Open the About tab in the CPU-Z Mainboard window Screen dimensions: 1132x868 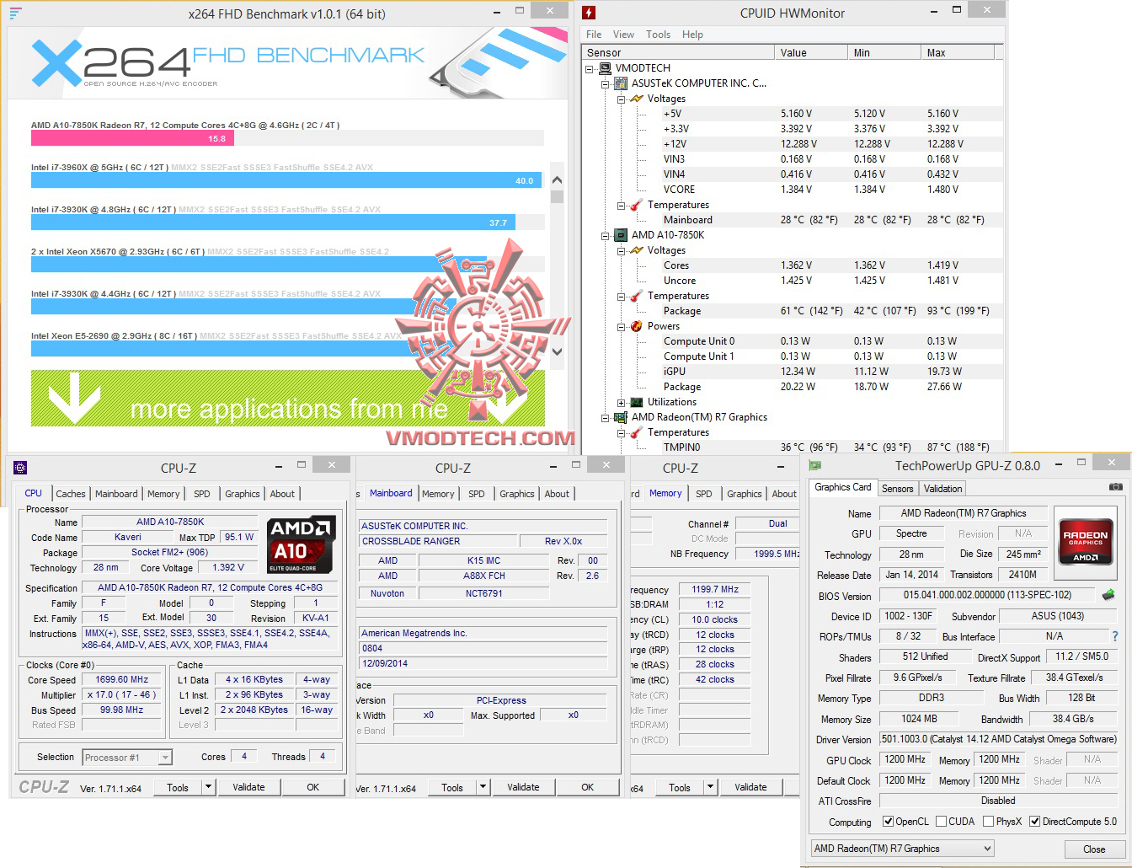(x=557, y=494)
